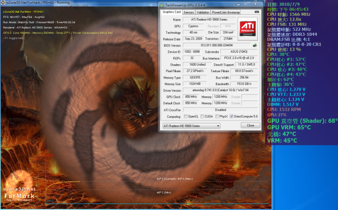
Task: Close GPU-Z with the title bar X
Action: [255, 4]
